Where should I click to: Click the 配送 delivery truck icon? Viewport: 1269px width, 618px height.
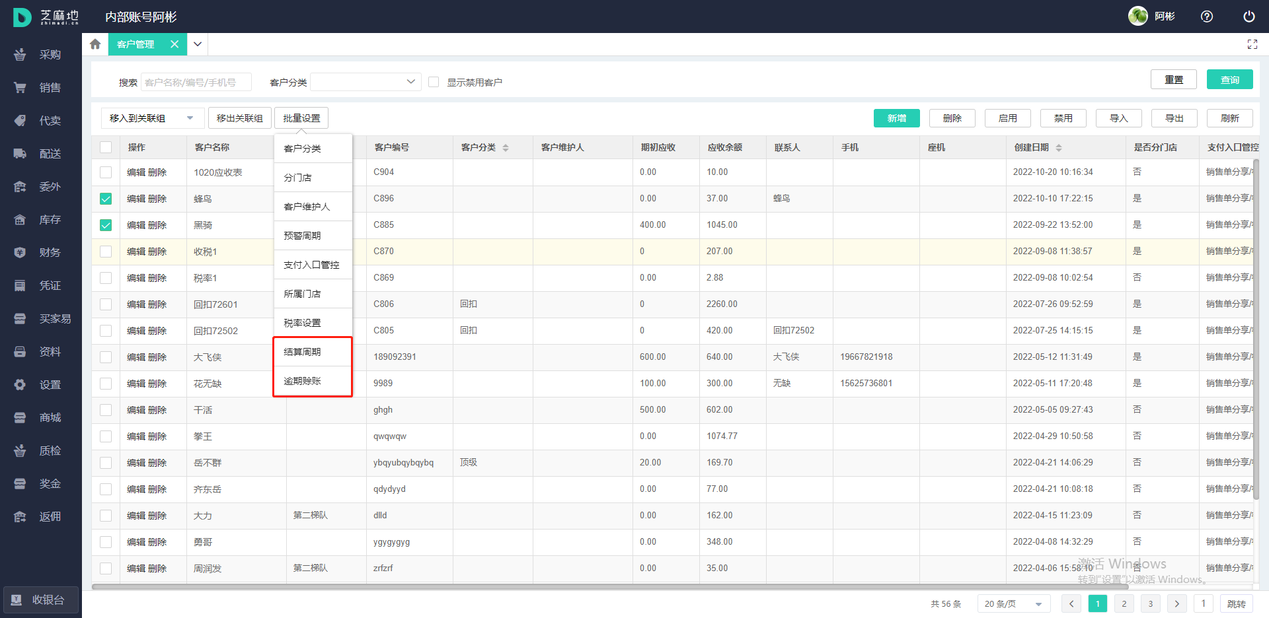click(x=20, y=154)
